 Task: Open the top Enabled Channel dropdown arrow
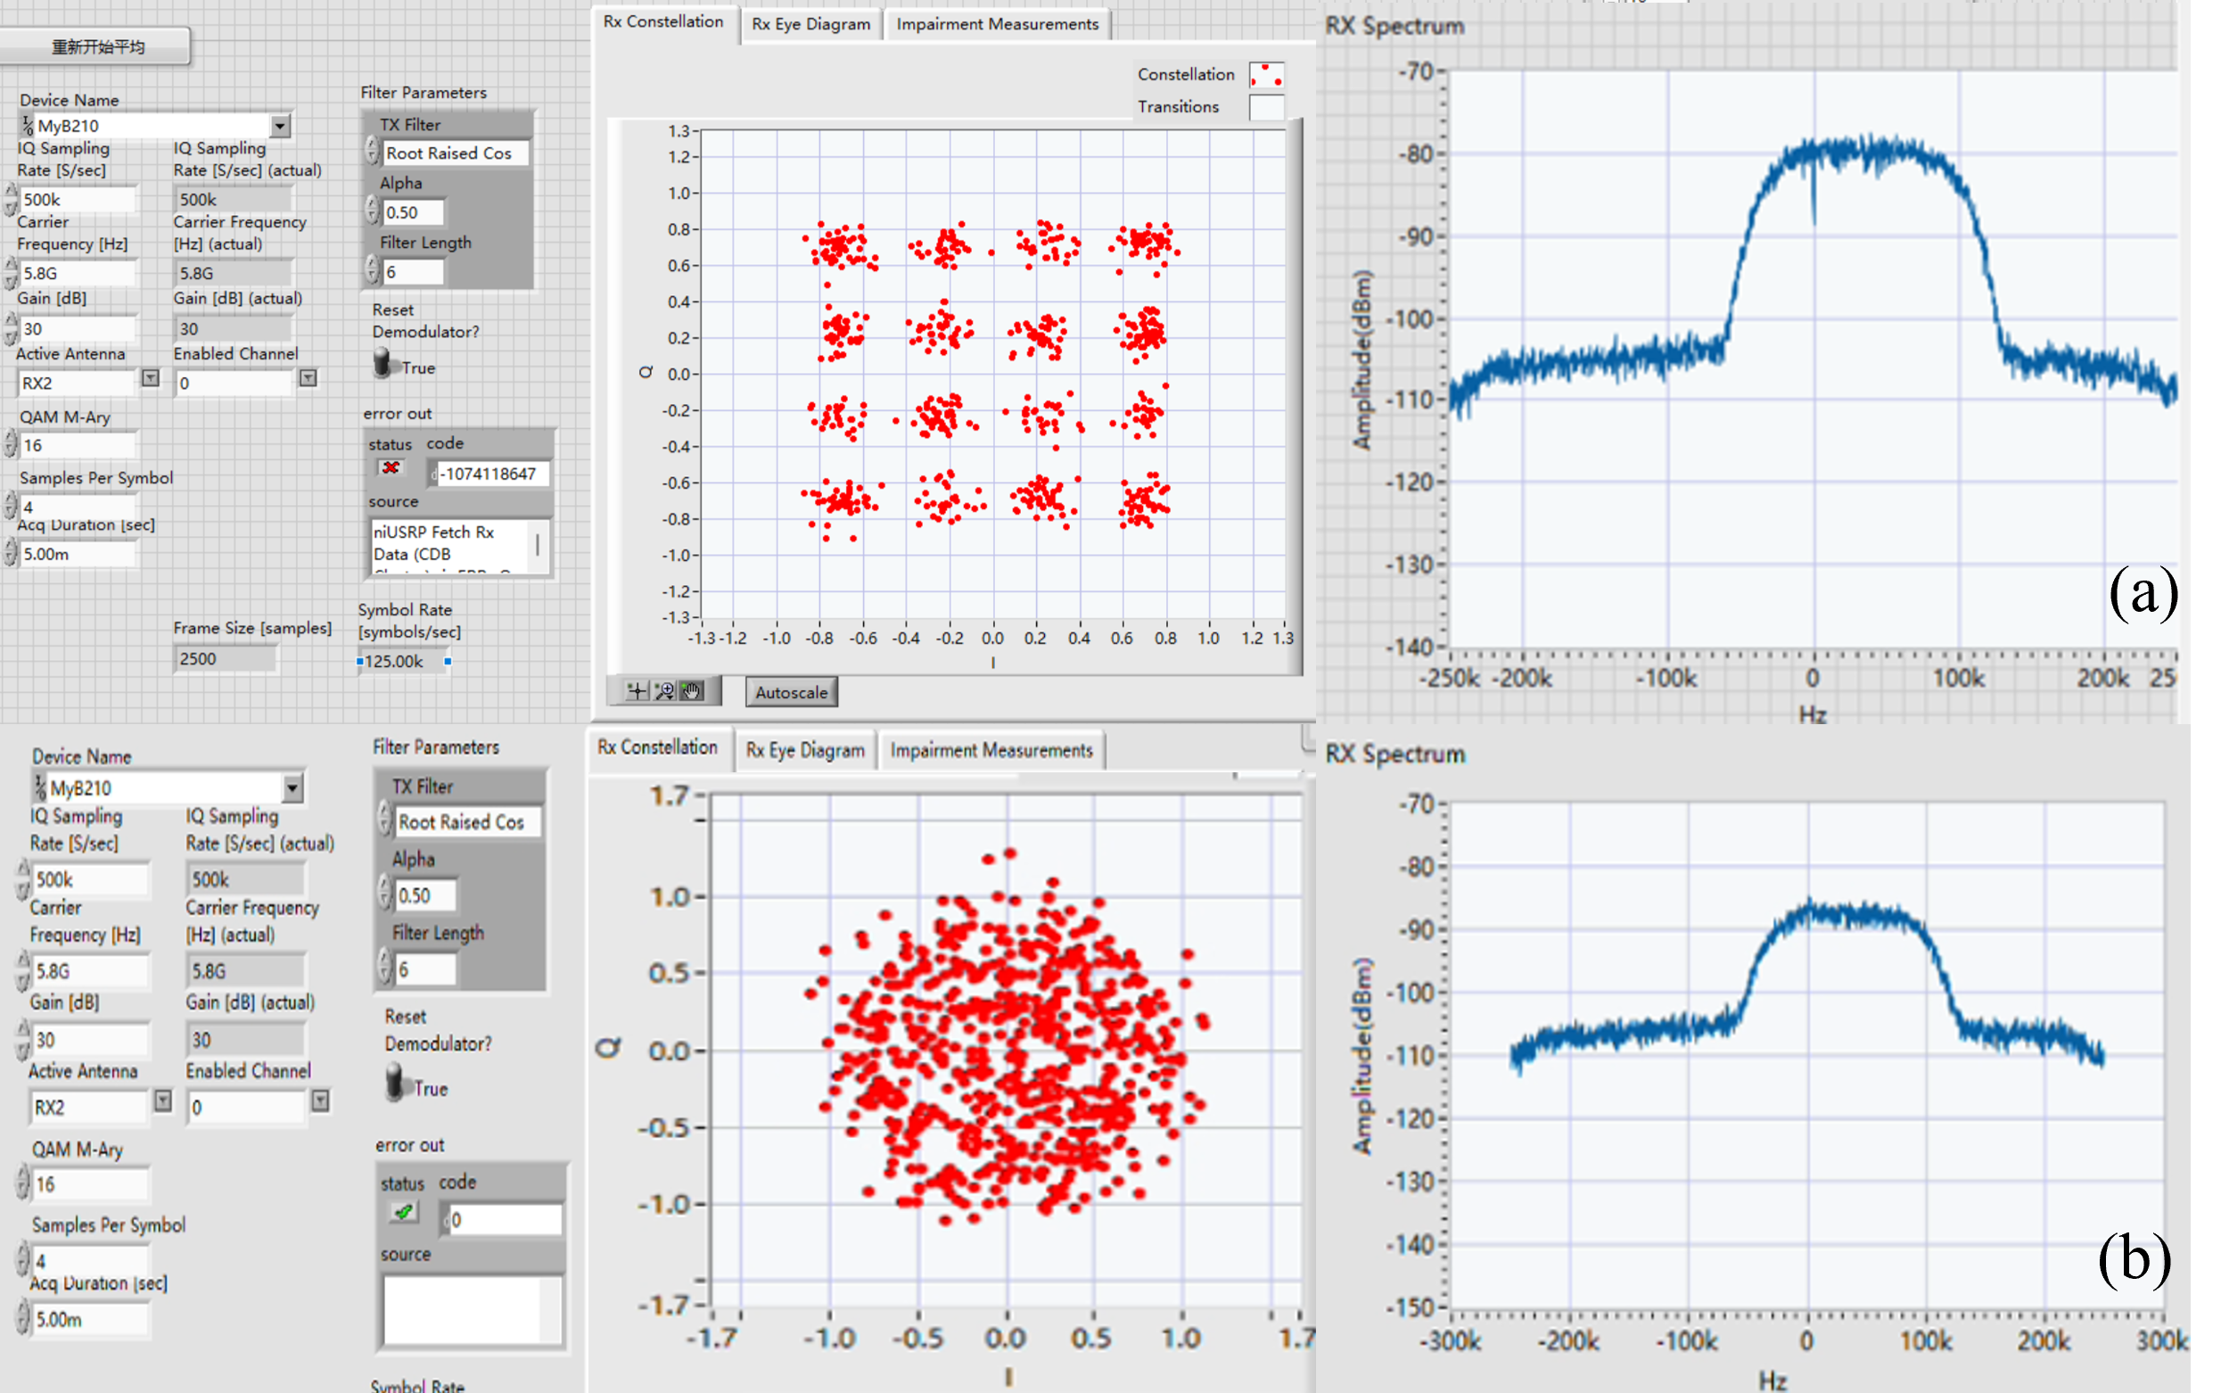[x=308, y=379]
